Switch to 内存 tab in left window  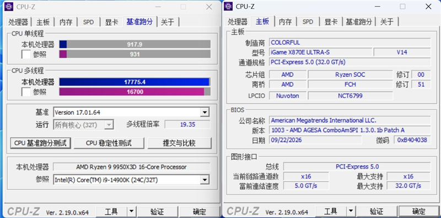(x=66, y=22)
